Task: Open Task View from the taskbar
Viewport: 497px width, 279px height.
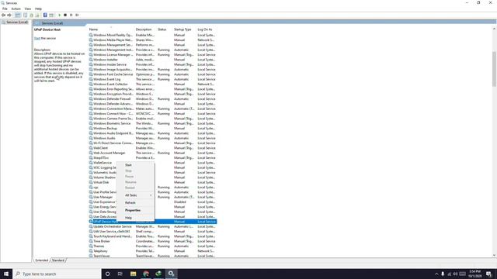Action: (x=120, y=274)
